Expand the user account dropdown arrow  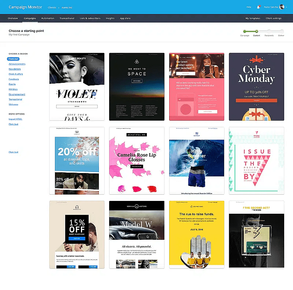(286, 7)
